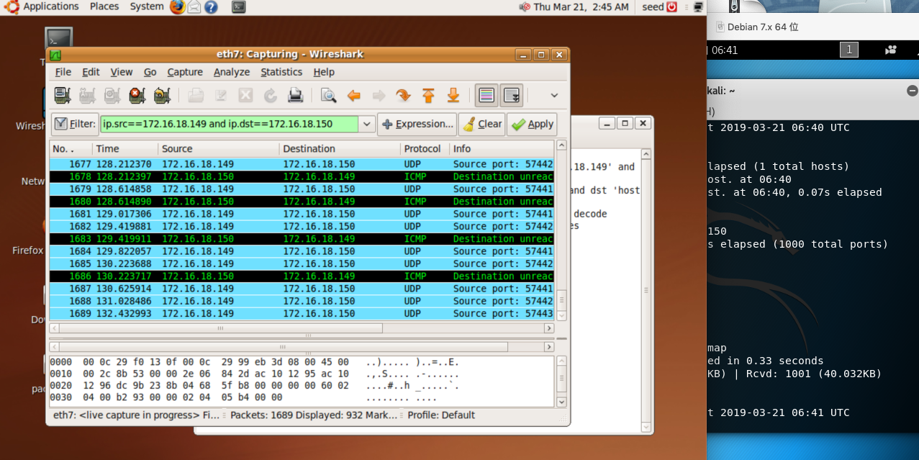
Task: Open the mail icon in top panel
Action: [x=194, y=6]
